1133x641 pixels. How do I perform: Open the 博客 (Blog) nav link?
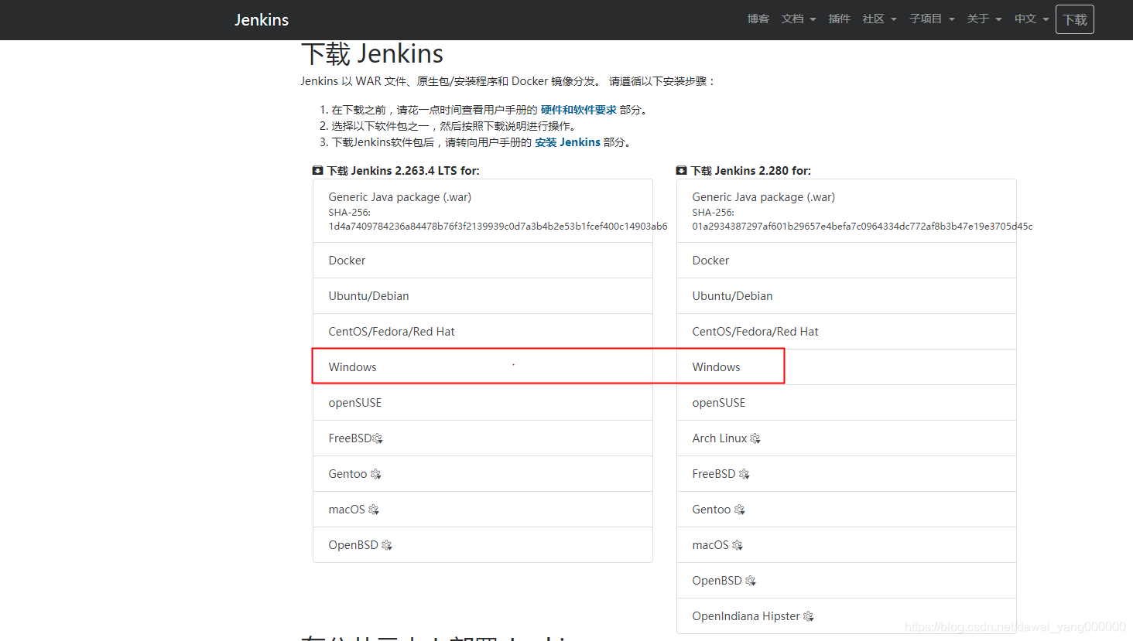tap(758, 19)
